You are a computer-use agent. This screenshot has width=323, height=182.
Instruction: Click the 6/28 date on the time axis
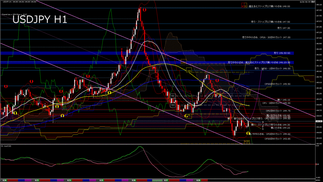coord(198,180)
